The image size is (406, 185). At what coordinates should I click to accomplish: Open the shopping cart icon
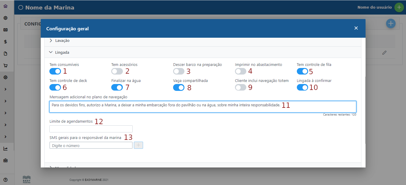[5, 66]
